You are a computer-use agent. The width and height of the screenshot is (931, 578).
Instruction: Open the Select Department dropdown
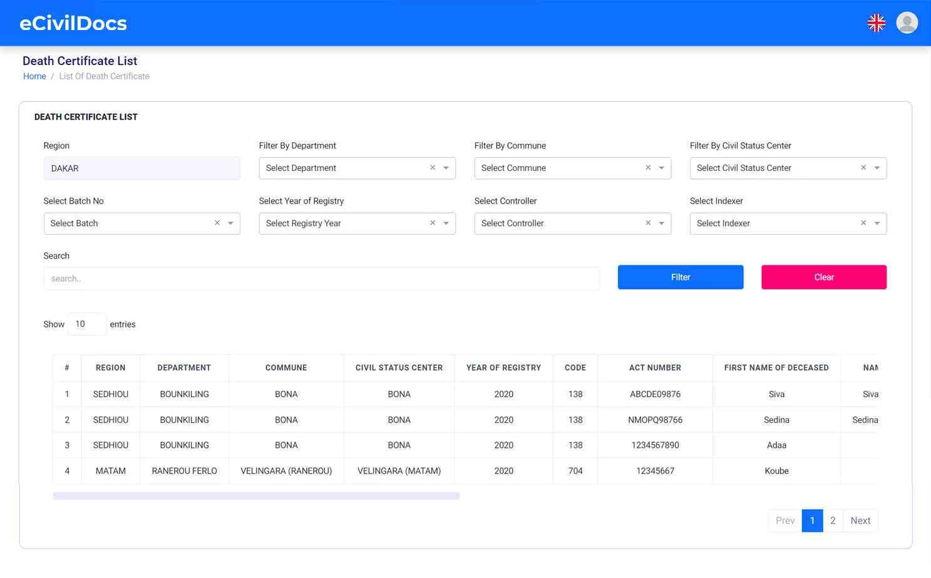click(446, 168)
